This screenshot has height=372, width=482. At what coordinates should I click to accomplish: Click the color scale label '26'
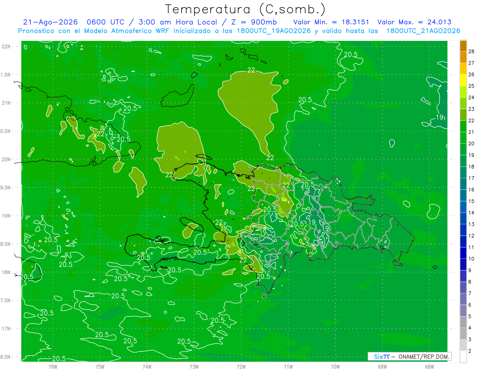[472, 74]
